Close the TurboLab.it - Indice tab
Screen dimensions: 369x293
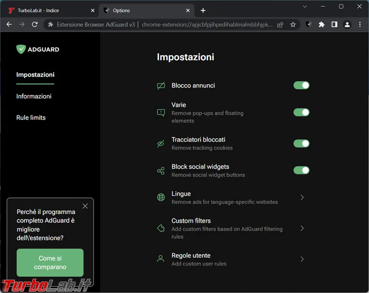click(x=93, y=10)
